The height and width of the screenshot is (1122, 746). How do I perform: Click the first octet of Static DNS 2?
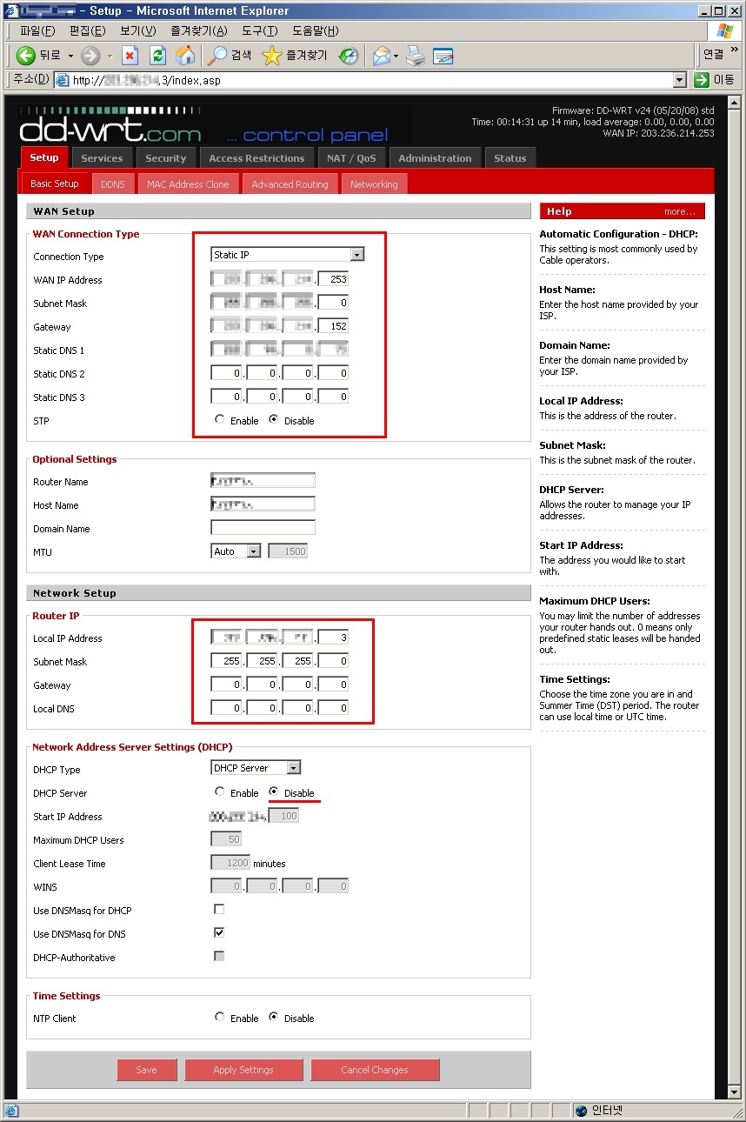click(226, 373)
